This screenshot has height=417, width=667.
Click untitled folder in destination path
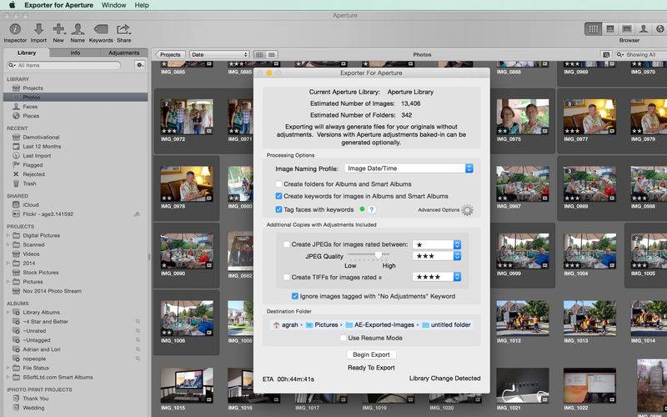click(x=446, y=324)
